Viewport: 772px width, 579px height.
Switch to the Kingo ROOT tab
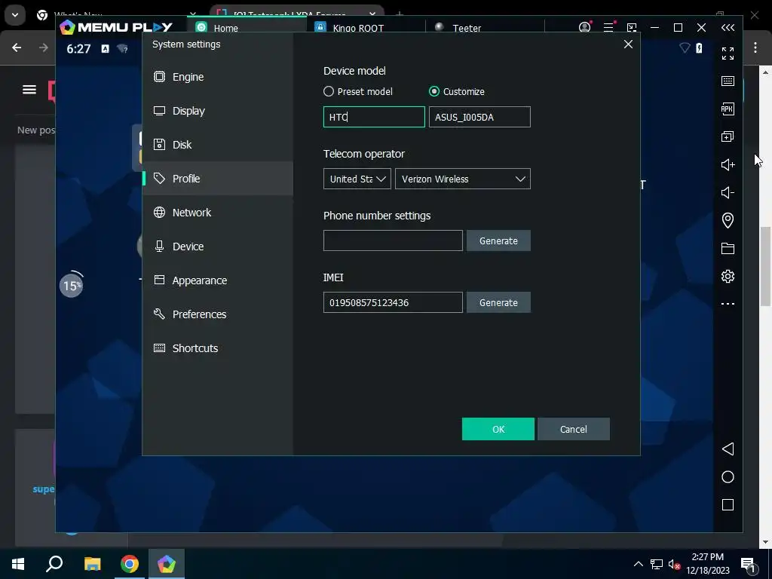click(366, 28)
